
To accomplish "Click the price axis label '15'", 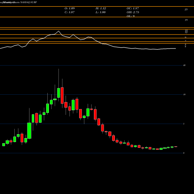I will click(184, 65).
